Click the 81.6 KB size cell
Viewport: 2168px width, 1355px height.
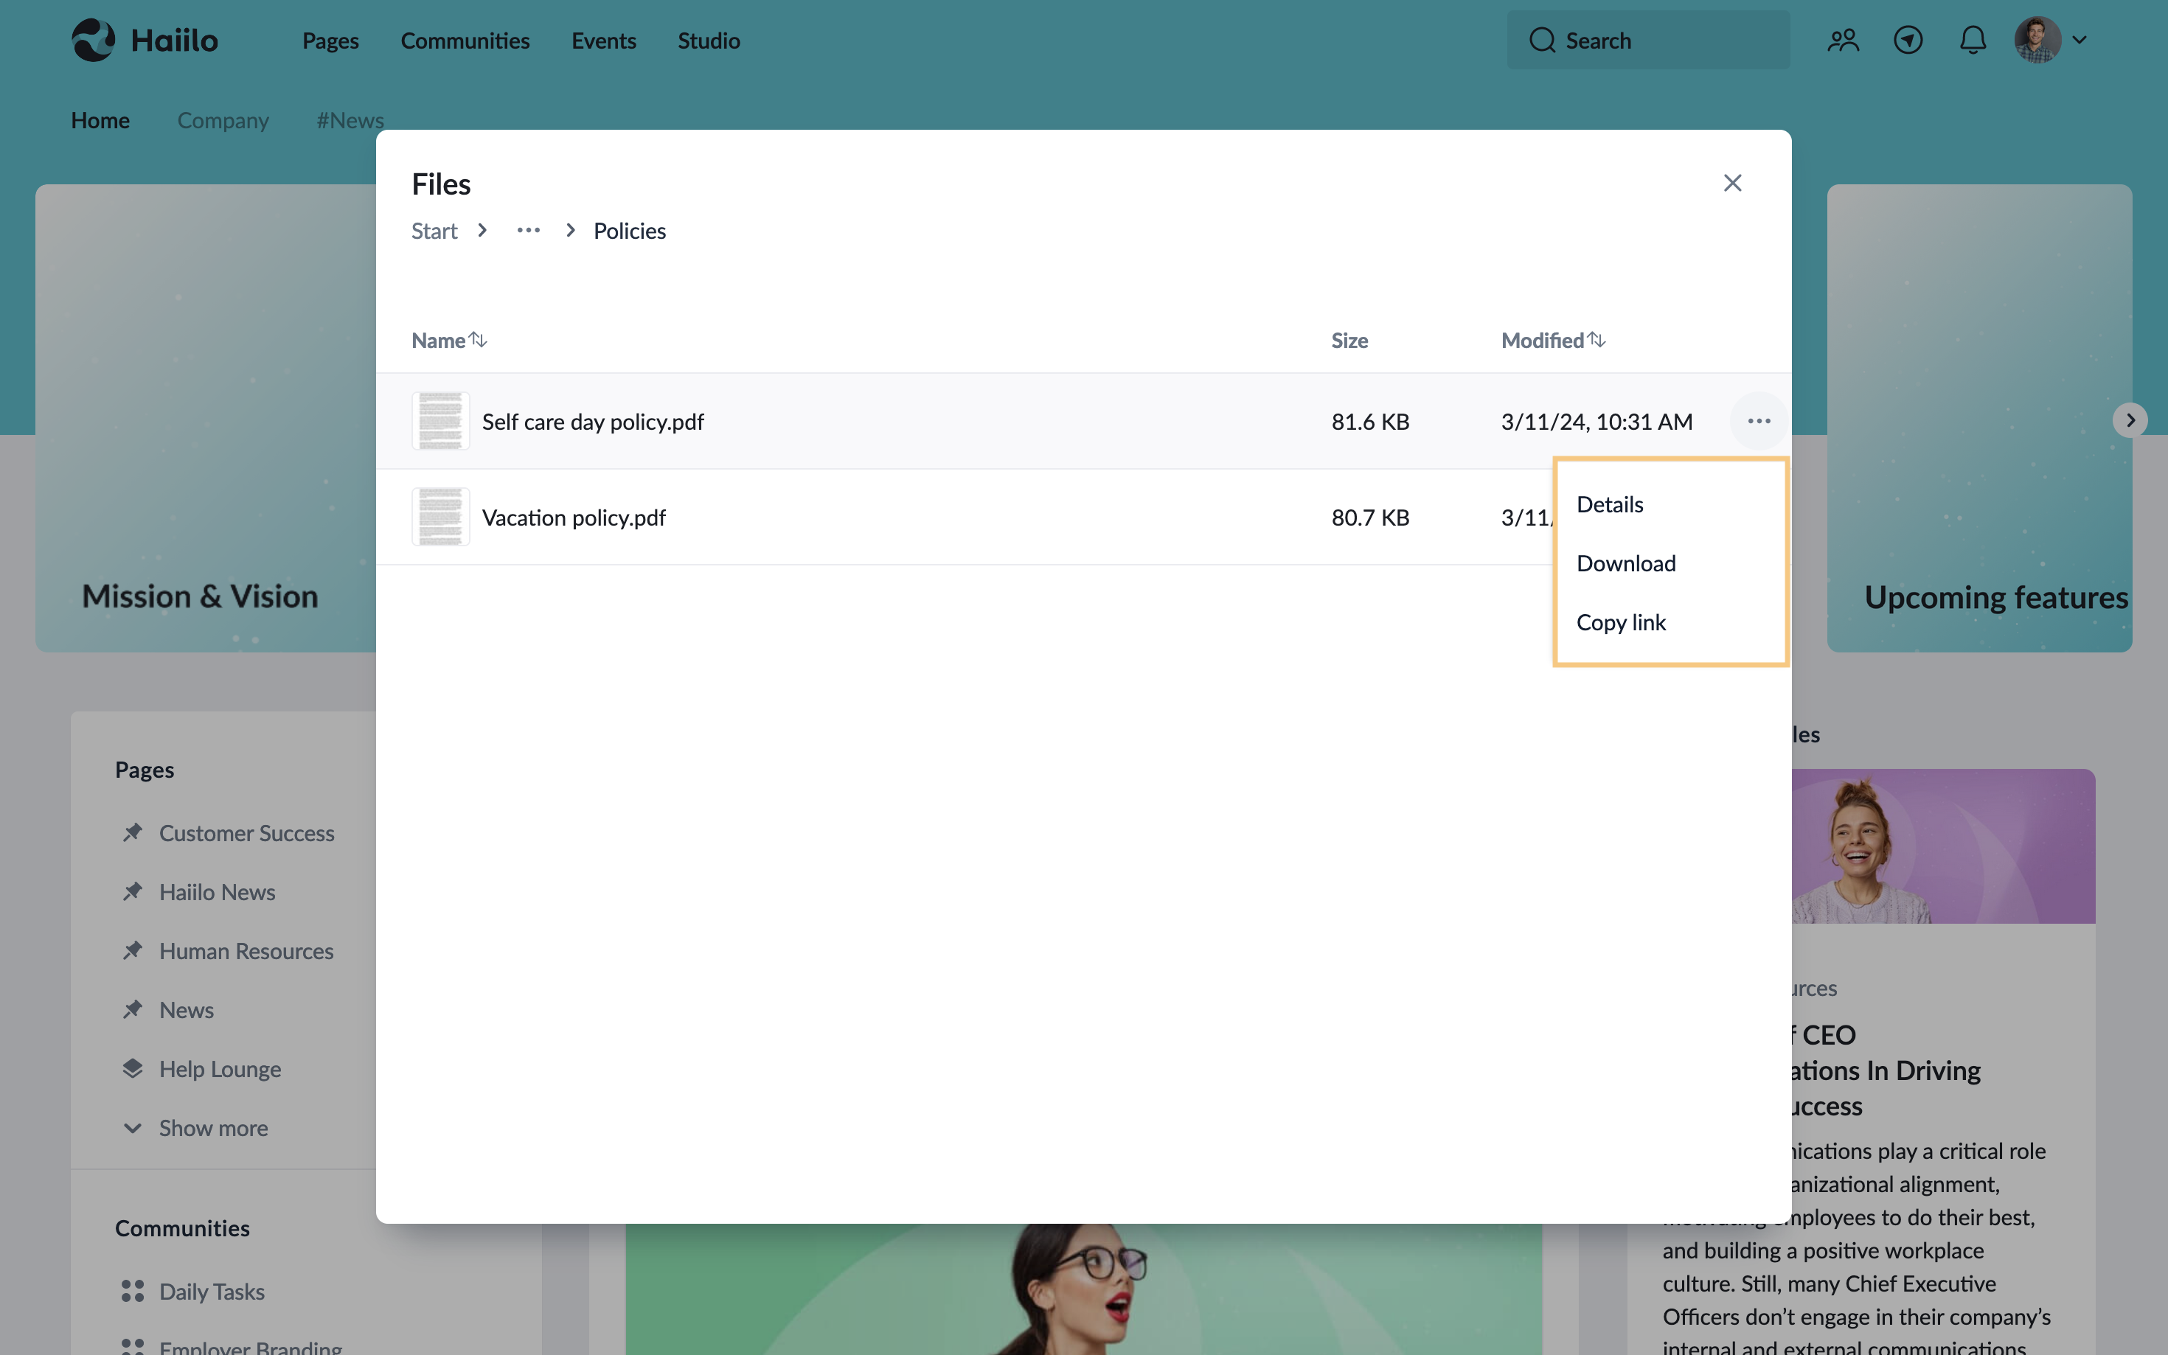[1370, 421]
